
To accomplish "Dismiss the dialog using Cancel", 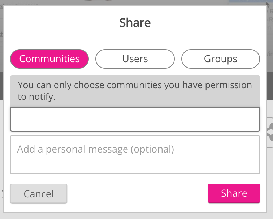I will coord(39,194).
